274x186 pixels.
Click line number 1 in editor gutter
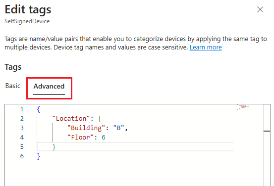tap(22, 109)
